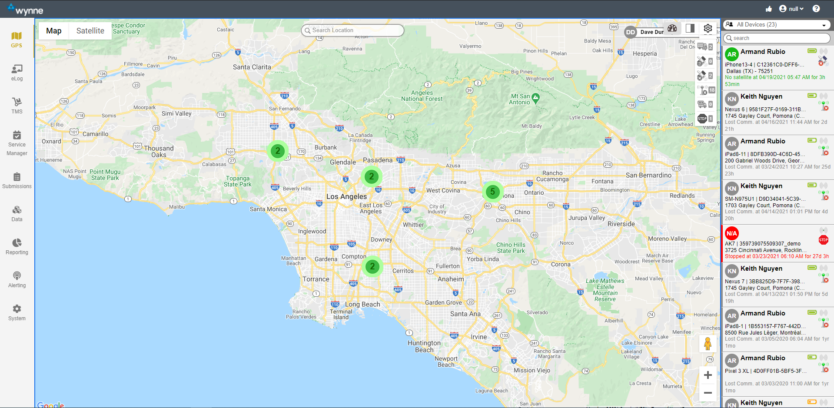834x408 pixels.
Task: Click the thumbs-up icon in the top bar
Action: (768, 9)
